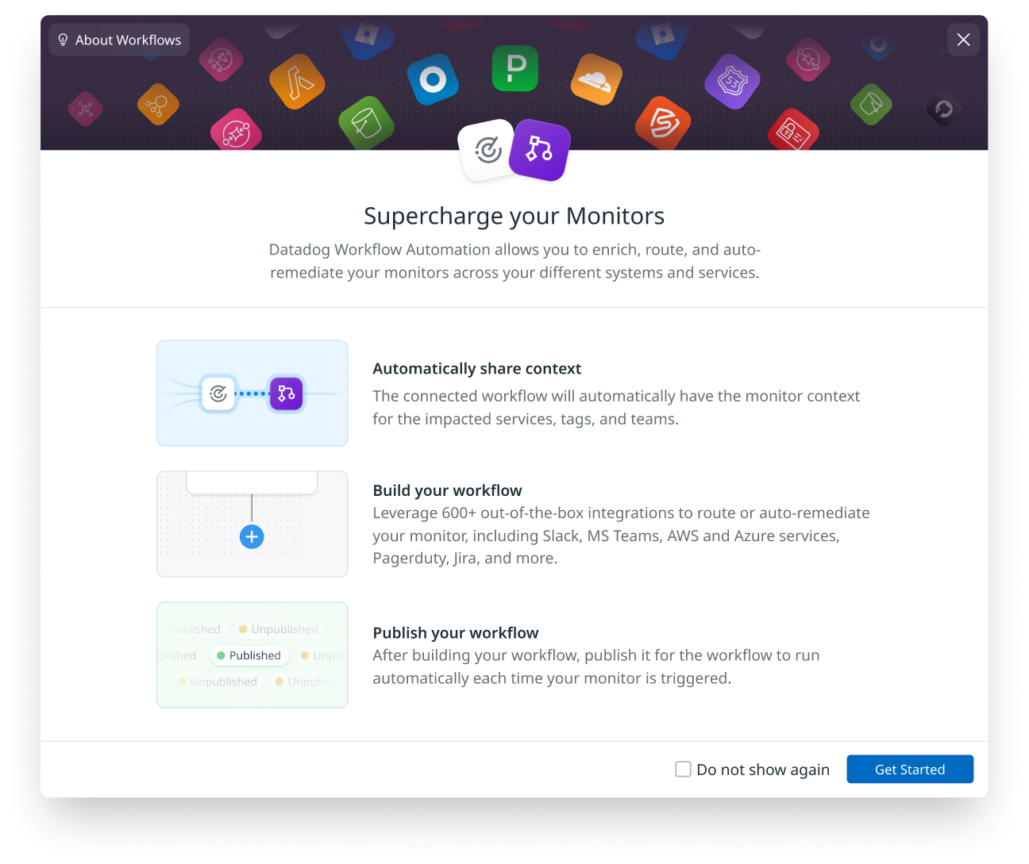Click the About Workflows lightbulb button
The height and width of the screenshot is (864, 1029).
point(119,40)
